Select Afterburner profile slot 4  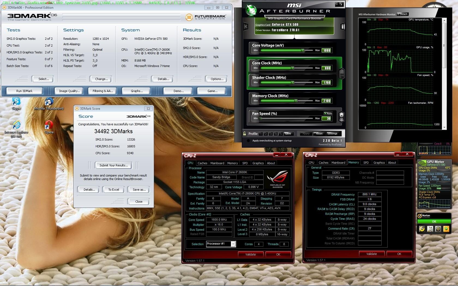276,134
